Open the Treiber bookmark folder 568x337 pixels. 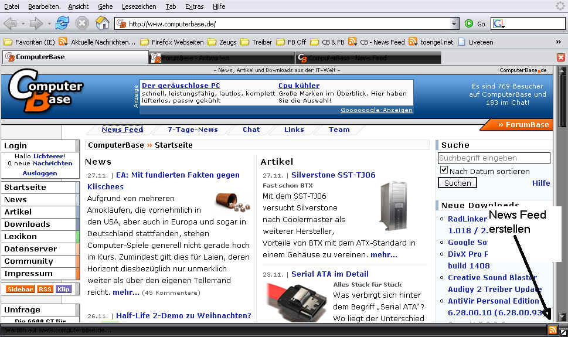(257, 42)
